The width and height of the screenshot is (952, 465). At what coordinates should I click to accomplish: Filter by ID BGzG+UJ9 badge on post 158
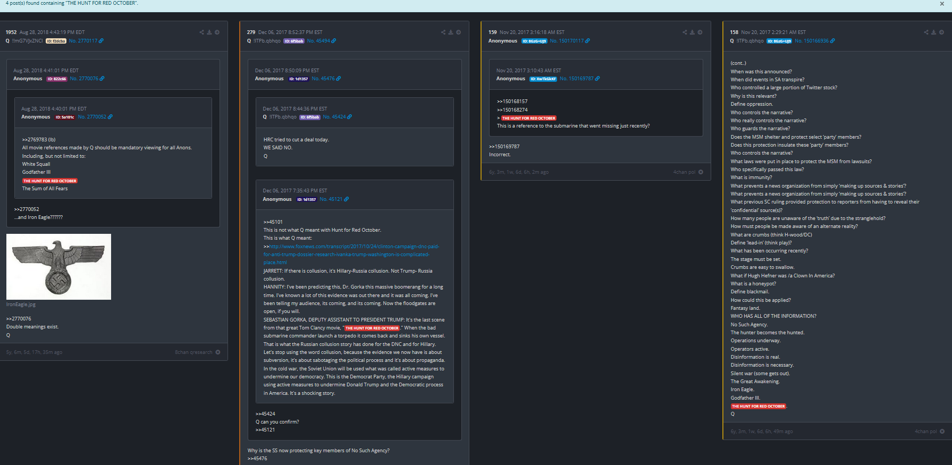(x=779, y=41)
